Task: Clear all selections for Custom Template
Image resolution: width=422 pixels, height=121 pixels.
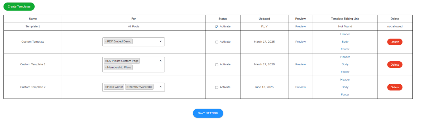Action: coord(160,41)
